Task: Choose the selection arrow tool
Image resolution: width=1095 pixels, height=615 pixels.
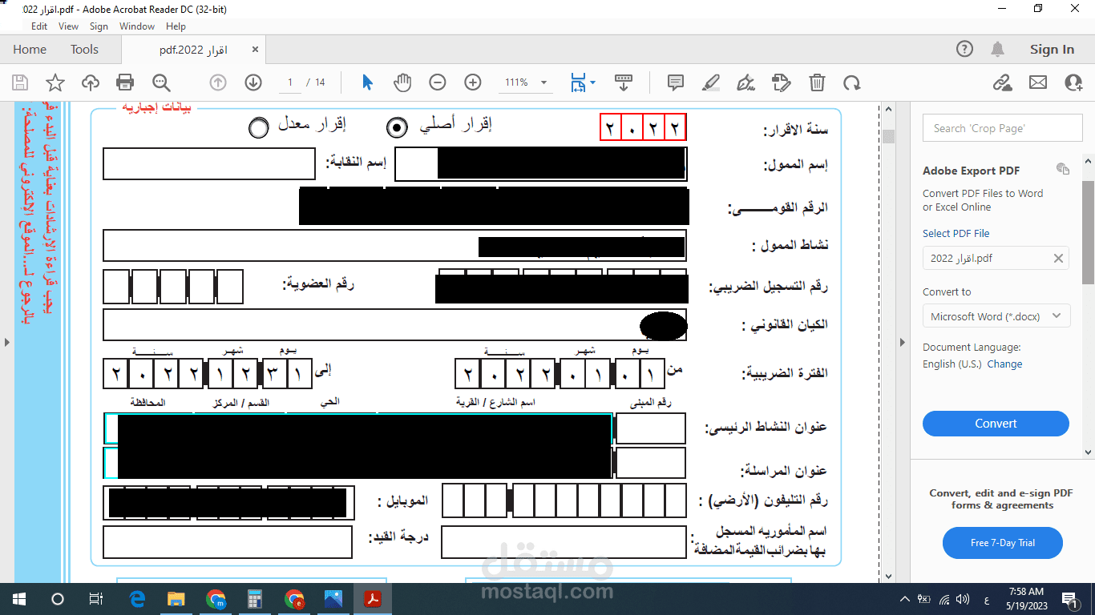Action: [367, 82]
